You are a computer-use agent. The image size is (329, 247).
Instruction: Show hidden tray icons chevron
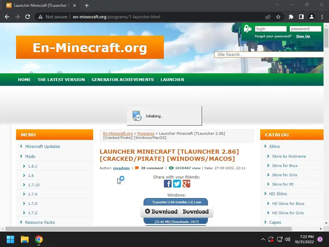click(x=263, y=239)
